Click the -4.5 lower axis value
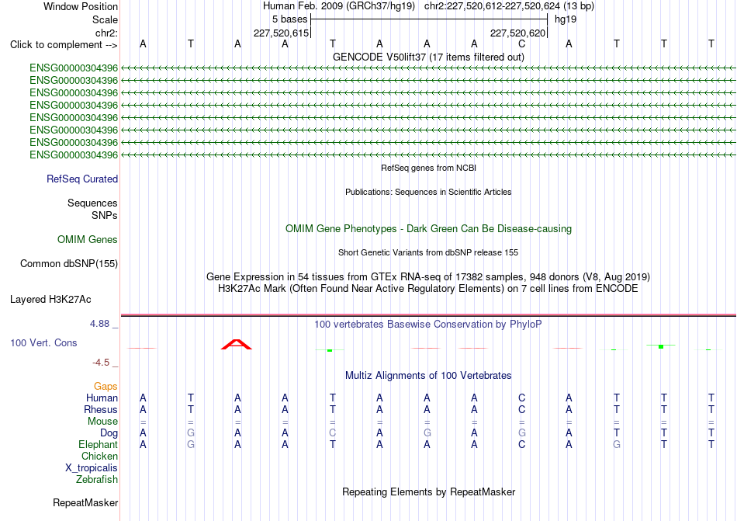Screen dimensions: 737x521 (x=101, y=363)
